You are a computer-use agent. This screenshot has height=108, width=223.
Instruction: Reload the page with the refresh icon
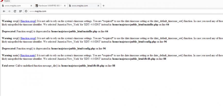[x=15, y=11]
